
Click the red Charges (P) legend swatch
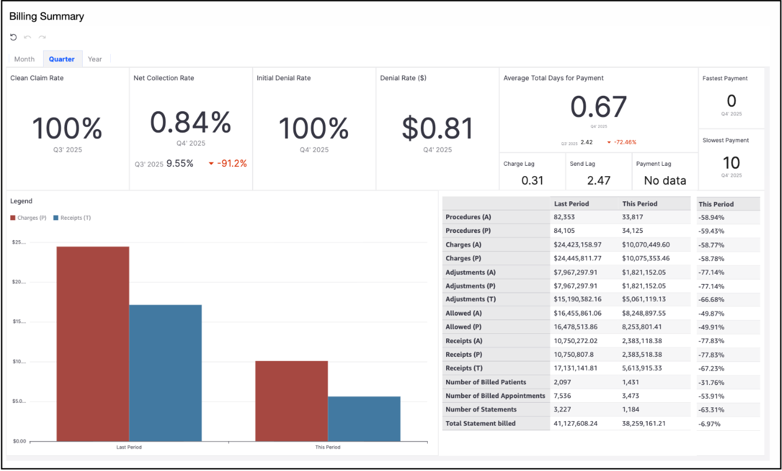point(13,218)
